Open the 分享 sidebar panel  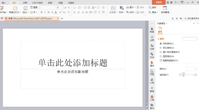pos(152,81)
